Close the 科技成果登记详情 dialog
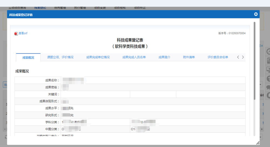Screen dimensions: 270x147 tap(256, 14)
